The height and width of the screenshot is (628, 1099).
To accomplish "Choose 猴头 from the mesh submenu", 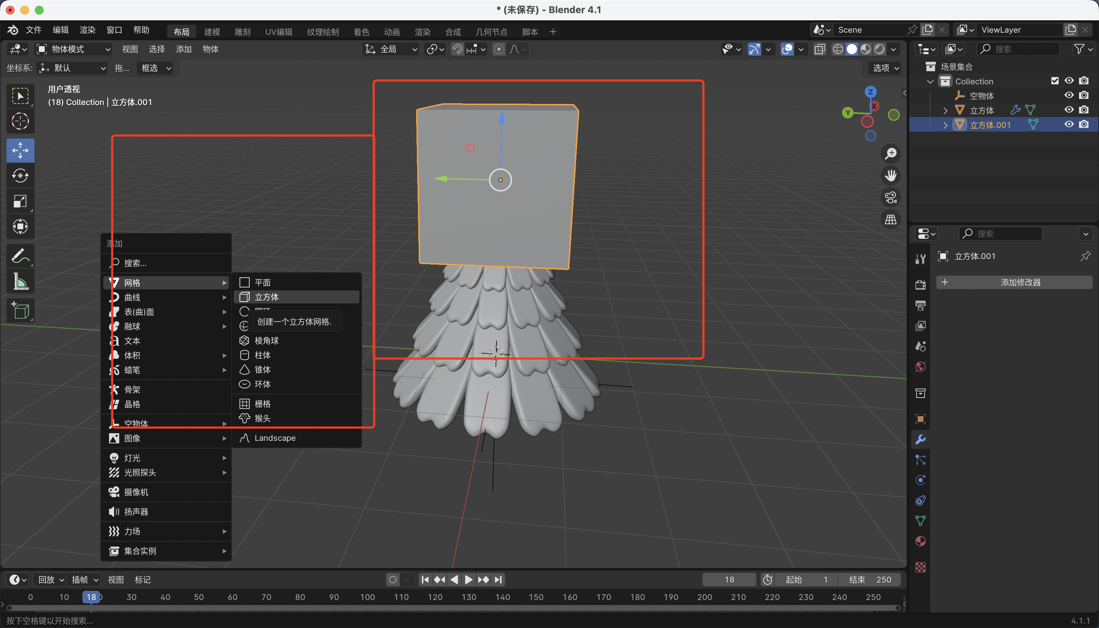I will click(x=262, y=418).
